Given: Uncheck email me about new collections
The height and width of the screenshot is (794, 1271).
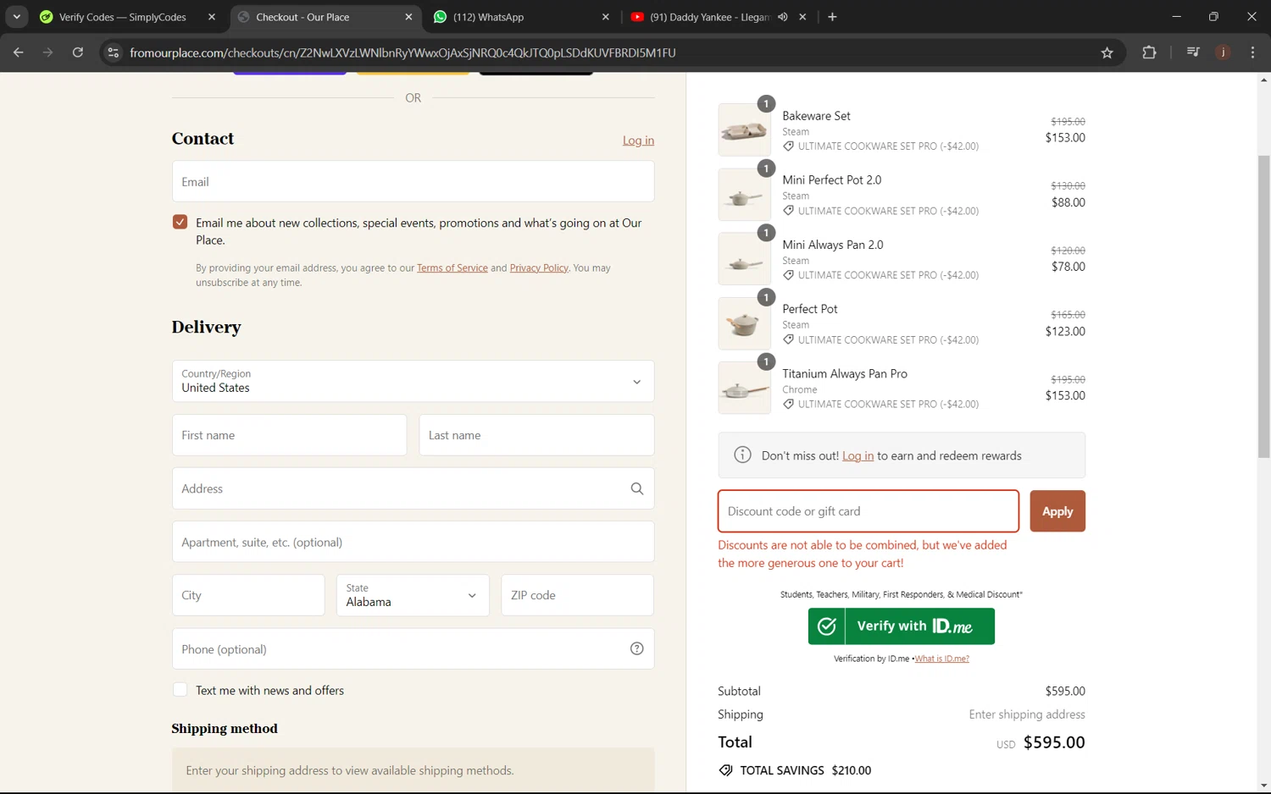Looking at the screenshot, I should (180, 222).
